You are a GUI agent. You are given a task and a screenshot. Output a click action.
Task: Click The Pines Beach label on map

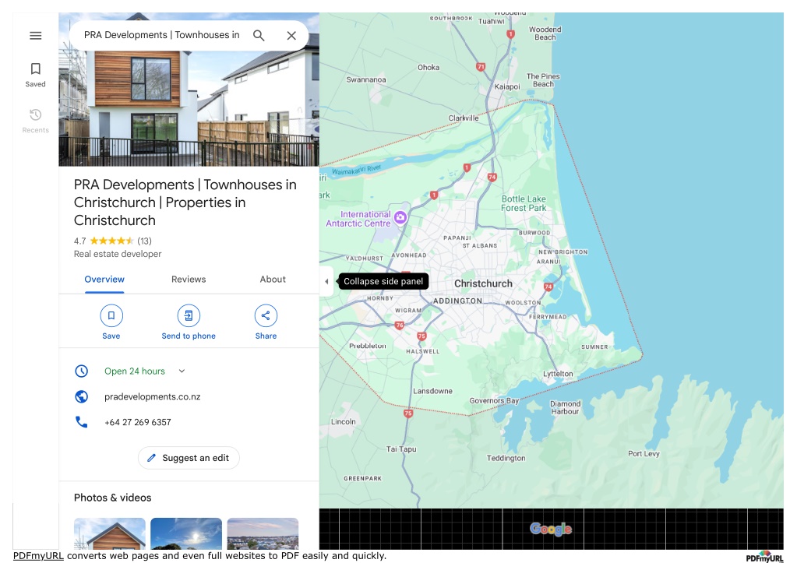pos(543,80)
